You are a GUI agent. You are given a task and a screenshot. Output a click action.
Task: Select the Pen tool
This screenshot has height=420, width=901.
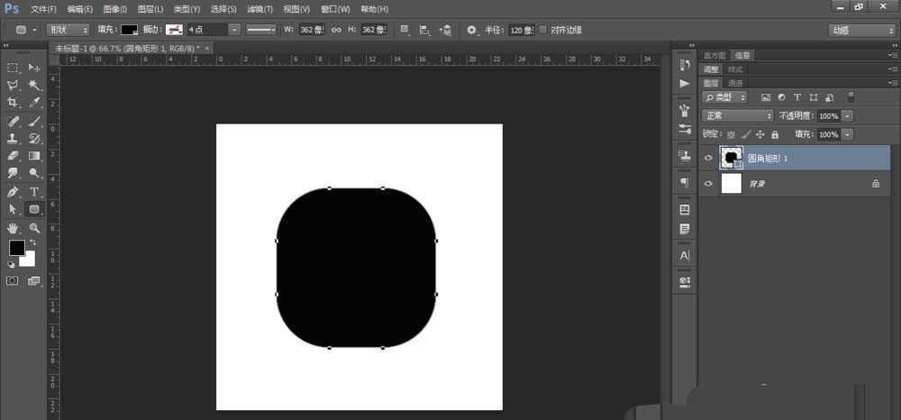click(x=14, y=191)
